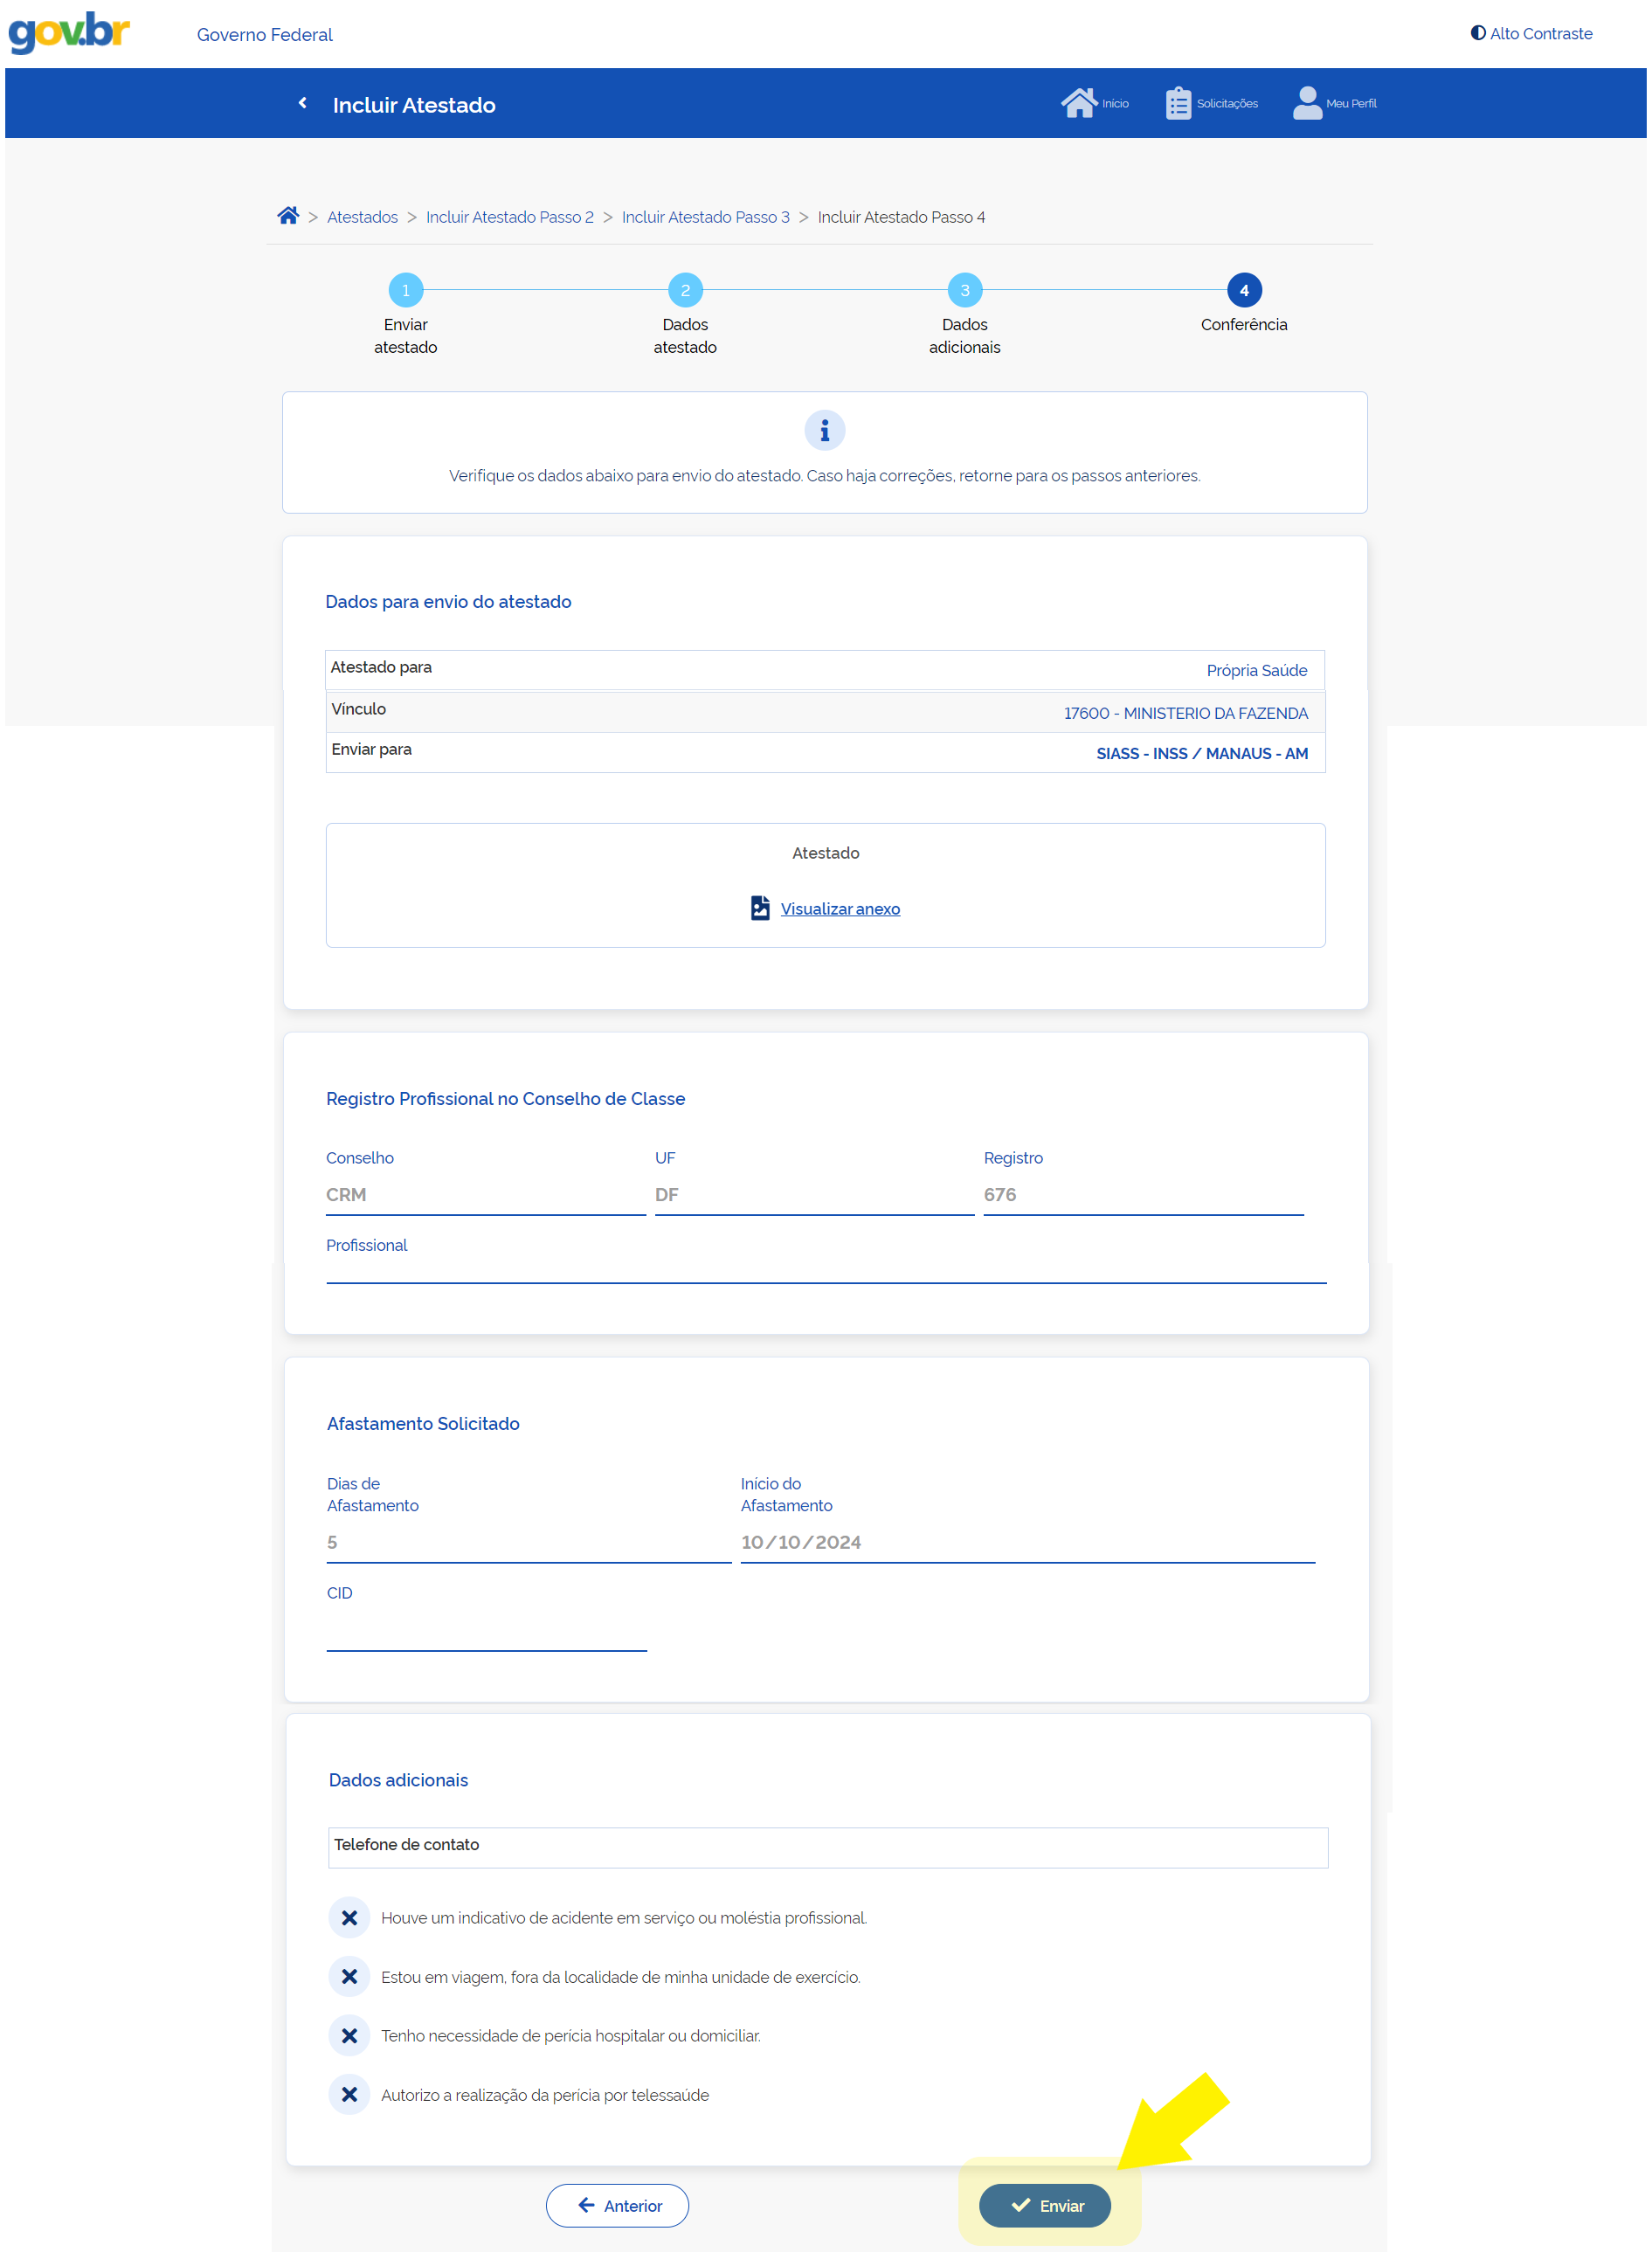Open the Solicitações clipboard icon
1652x2252 pixels.
(1178, 103)
